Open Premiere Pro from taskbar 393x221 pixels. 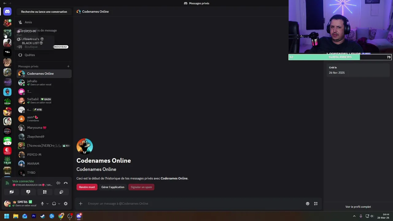(x=34, y=216)
